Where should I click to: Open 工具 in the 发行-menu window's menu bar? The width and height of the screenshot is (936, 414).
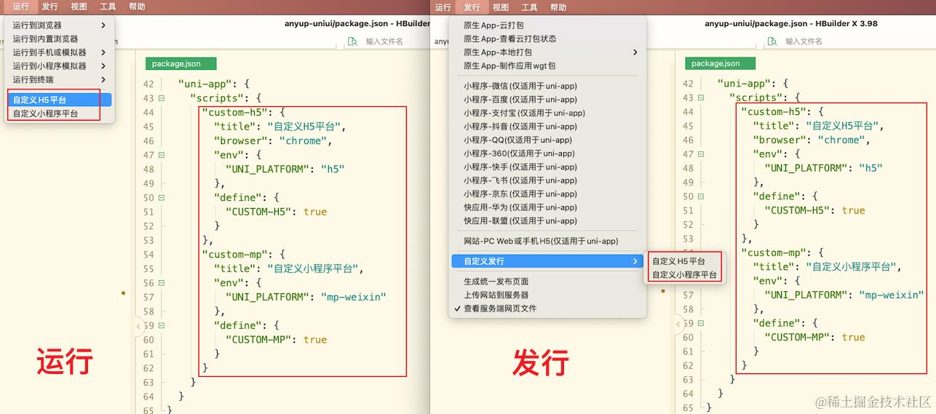coord(530,7)
